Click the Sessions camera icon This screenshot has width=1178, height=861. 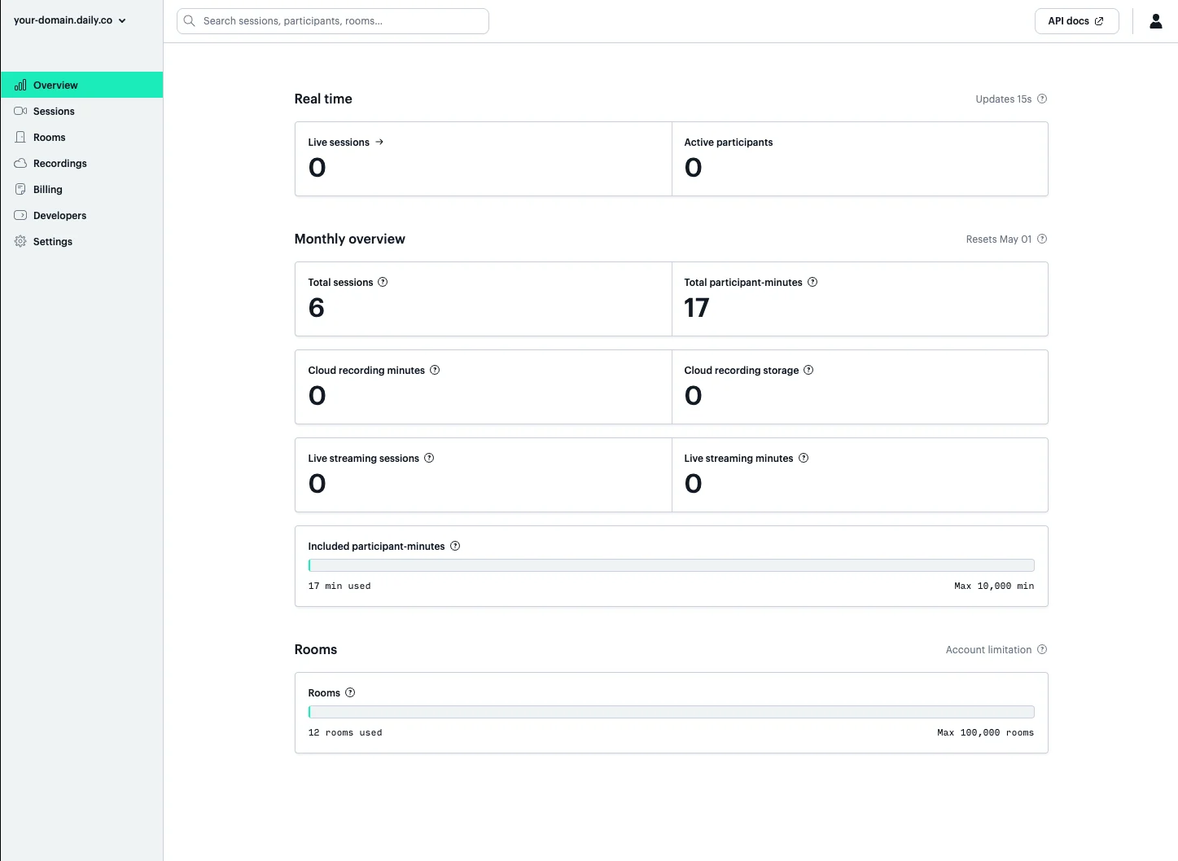[x=20, y=111]
